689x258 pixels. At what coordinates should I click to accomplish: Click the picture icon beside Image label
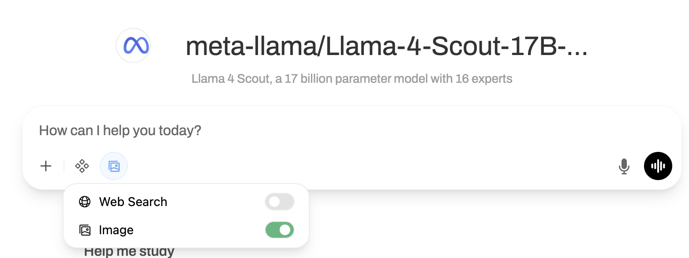click(84, 230)
